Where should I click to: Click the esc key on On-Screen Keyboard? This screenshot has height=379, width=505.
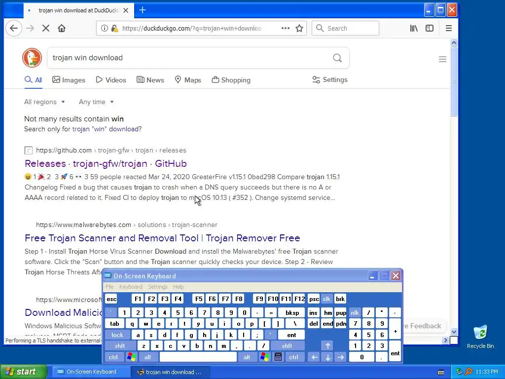(111, 299)
